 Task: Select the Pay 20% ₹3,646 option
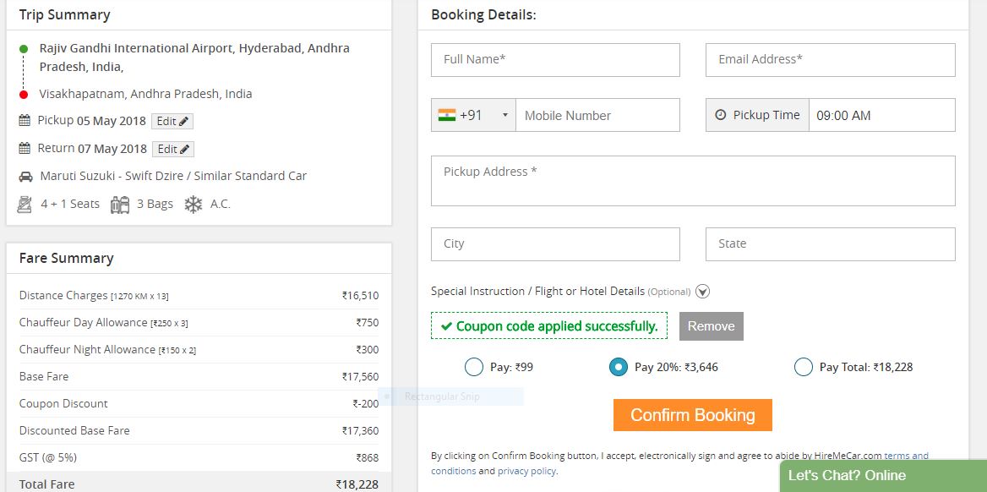(x=619, y=367)
